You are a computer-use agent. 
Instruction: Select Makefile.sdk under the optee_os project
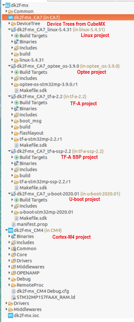[31, 90]
